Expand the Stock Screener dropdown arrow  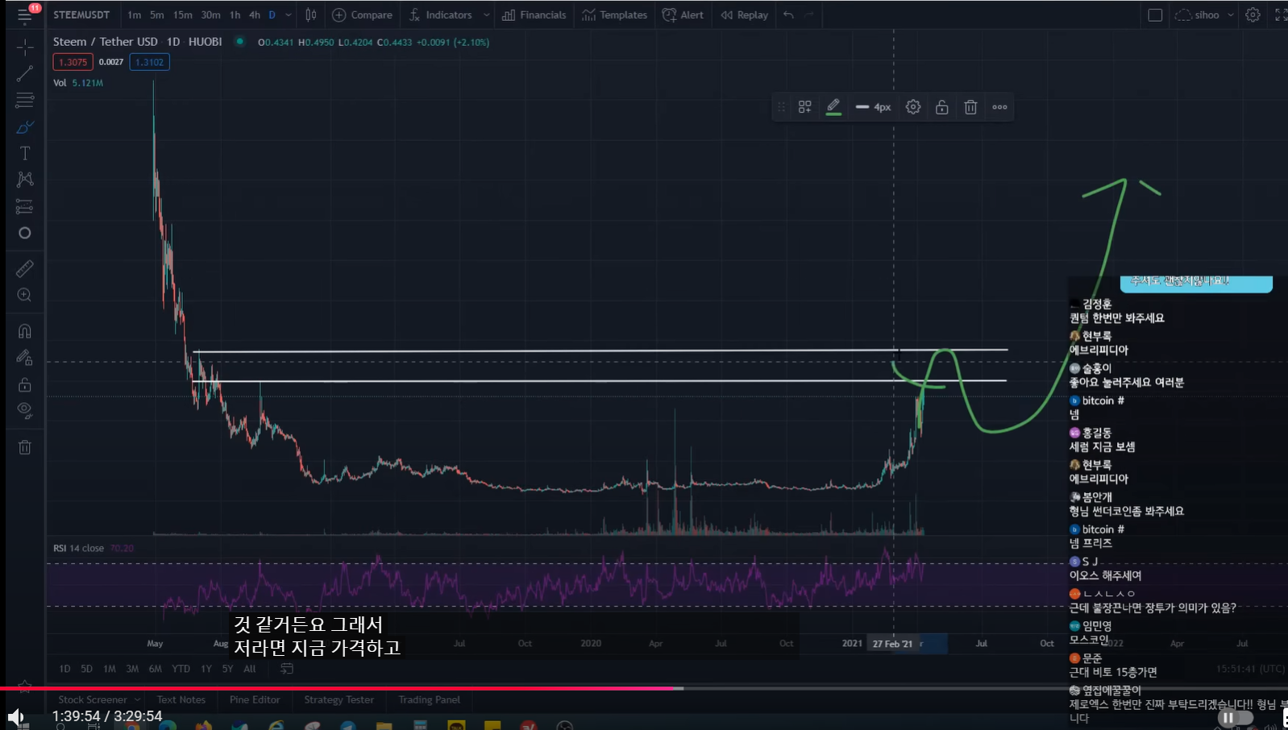pos(137,699)
